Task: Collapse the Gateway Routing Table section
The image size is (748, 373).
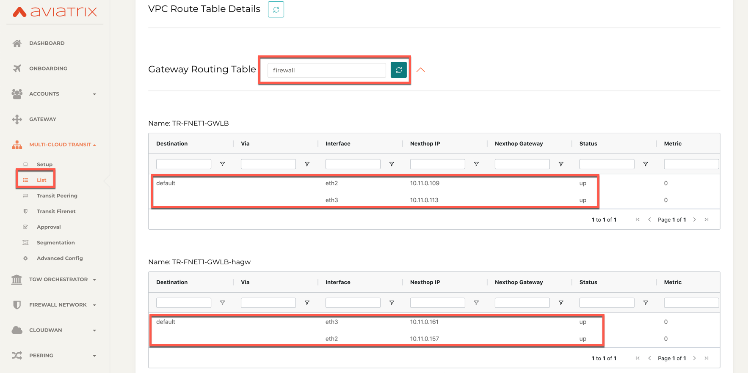Action: pyautogui.click(x=420, y=70)
